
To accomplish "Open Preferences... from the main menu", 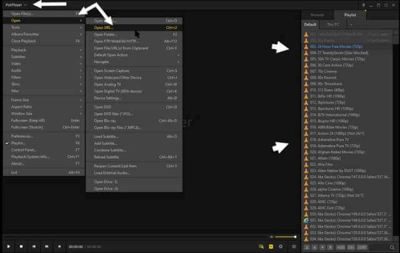I will tap(44, 136).
